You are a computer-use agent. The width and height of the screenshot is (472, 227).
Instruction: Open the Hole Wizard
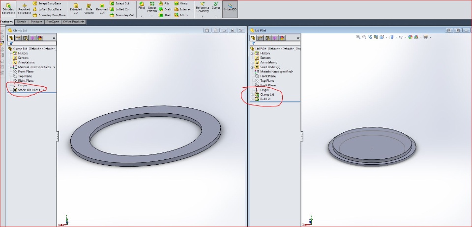click(89, 9)
